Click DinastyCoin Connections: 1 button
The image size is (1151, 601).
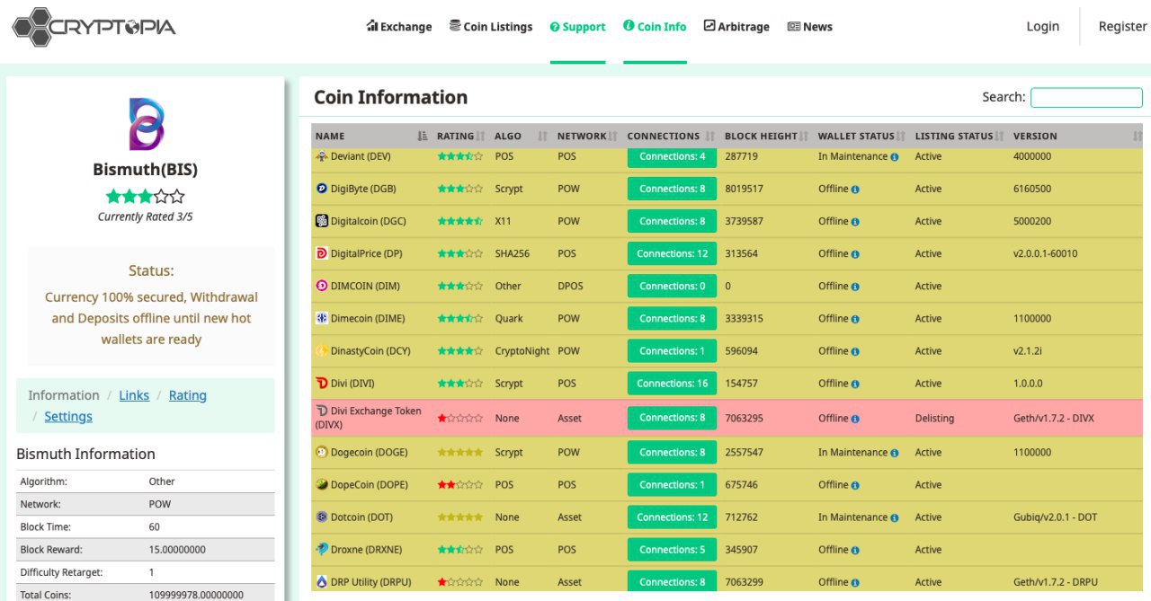(x=672, y=350)
